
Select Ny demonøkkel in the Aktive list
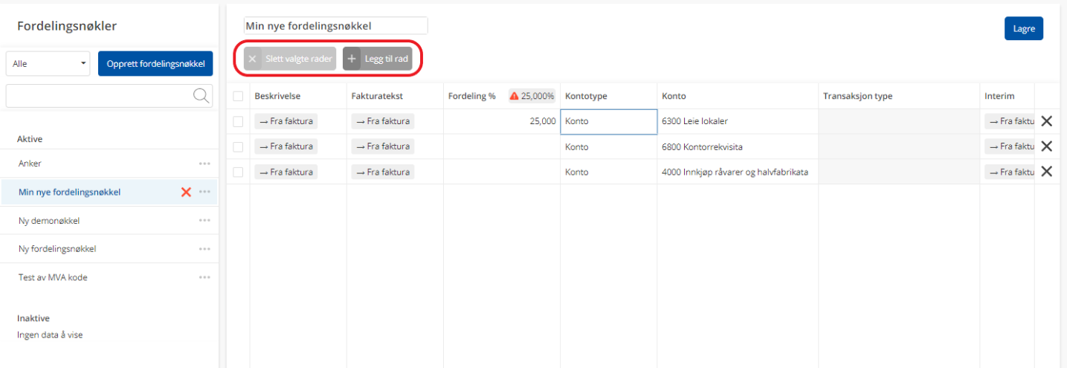[49, 221]
